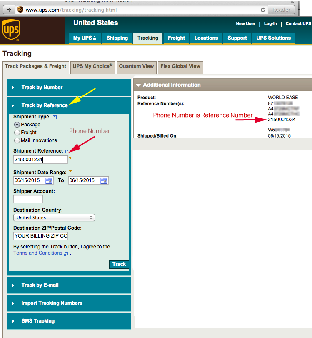Click the Track button
Screen dimensions: 312x338
coord(119,264)
